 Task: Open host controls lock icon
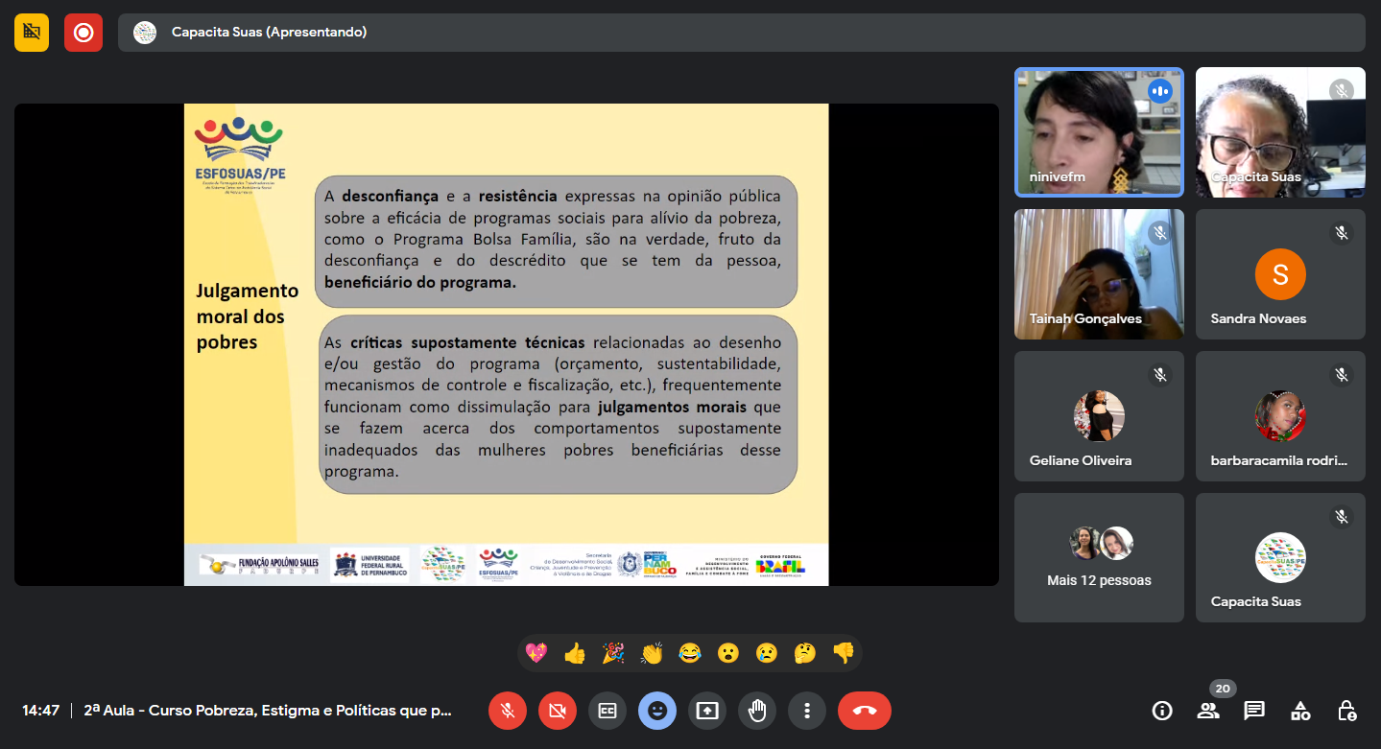[x=1346, y=711]
